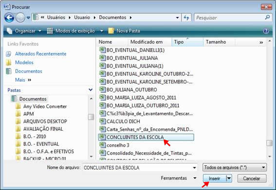Image resolution: width=276 pixels, height=190 pixels.
Task: Select ARQUIVOS DESKTOP folder
Action: pyautogui.click(x=45, y=121)
